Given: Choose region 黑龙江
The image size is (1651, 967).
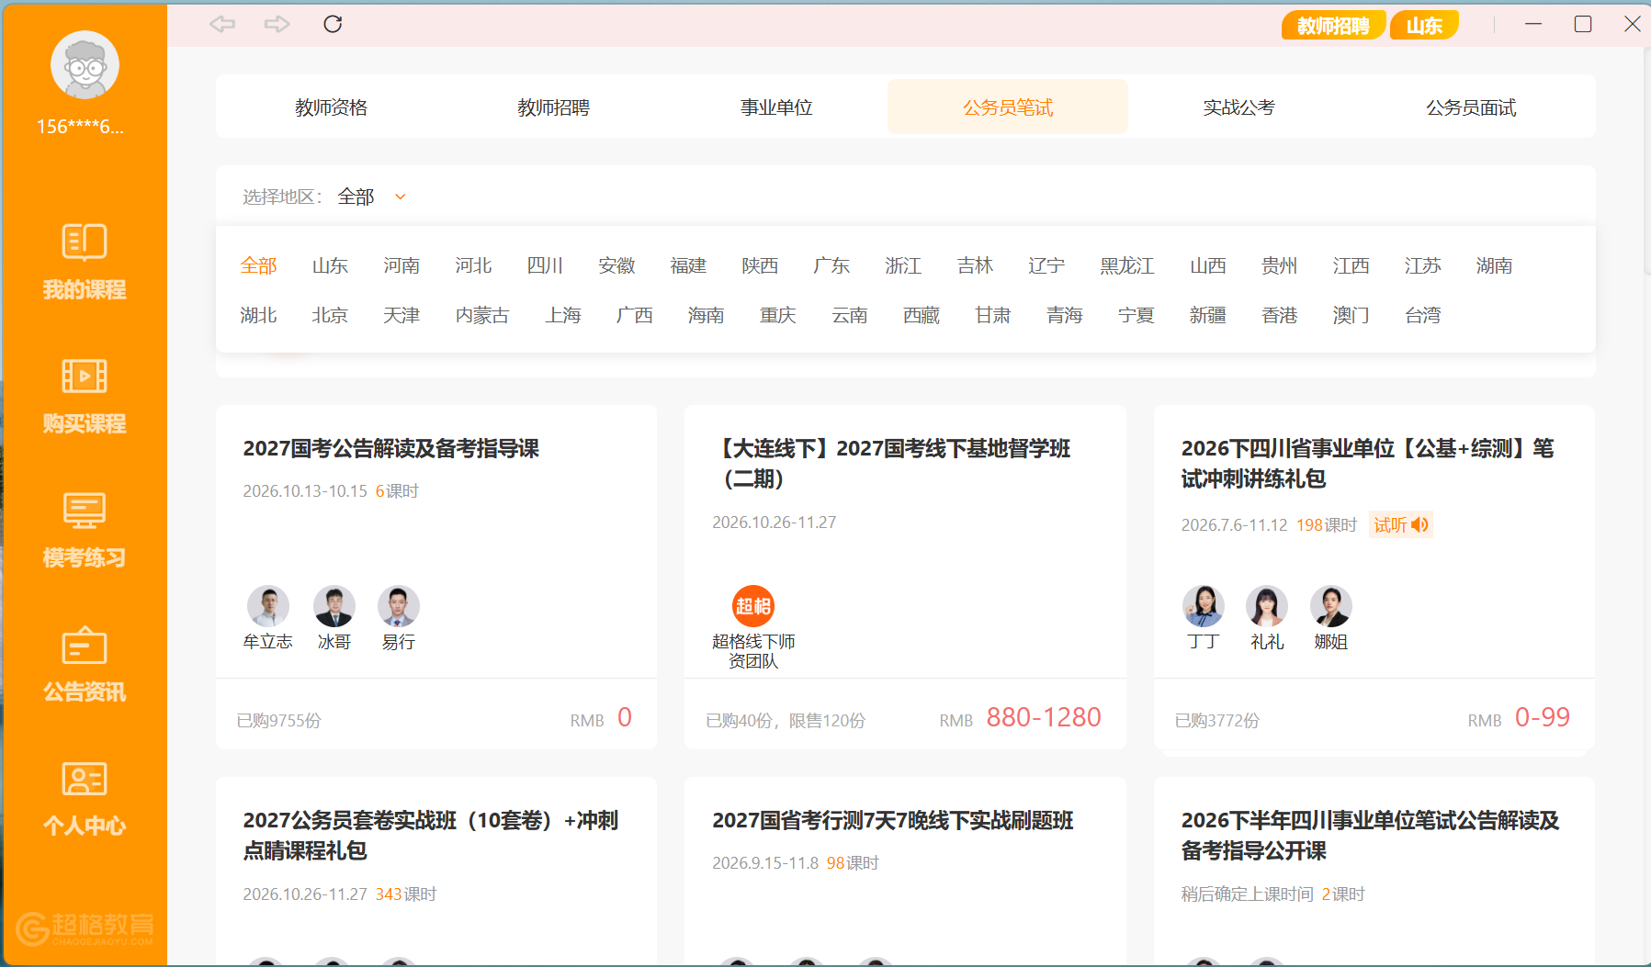Looking at the screenshot, I should (1127, 265).
